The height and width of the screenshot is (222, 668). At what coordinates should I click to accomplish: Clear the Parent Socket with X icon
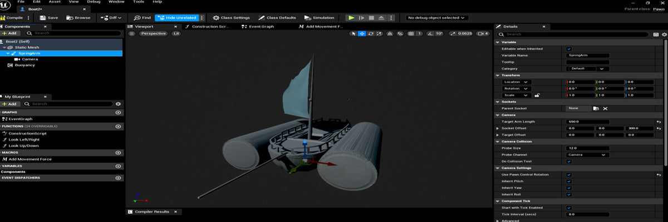click(605, 108)
